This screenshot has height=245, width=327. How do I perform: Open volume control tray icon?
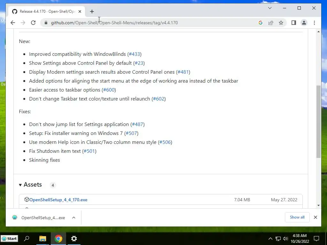click(285, 239)
